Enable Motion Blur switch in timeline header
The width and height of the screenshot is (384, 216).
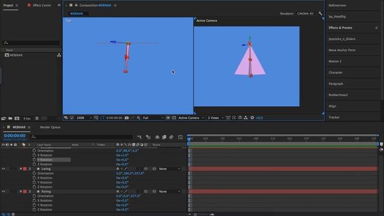click(171, 137)
